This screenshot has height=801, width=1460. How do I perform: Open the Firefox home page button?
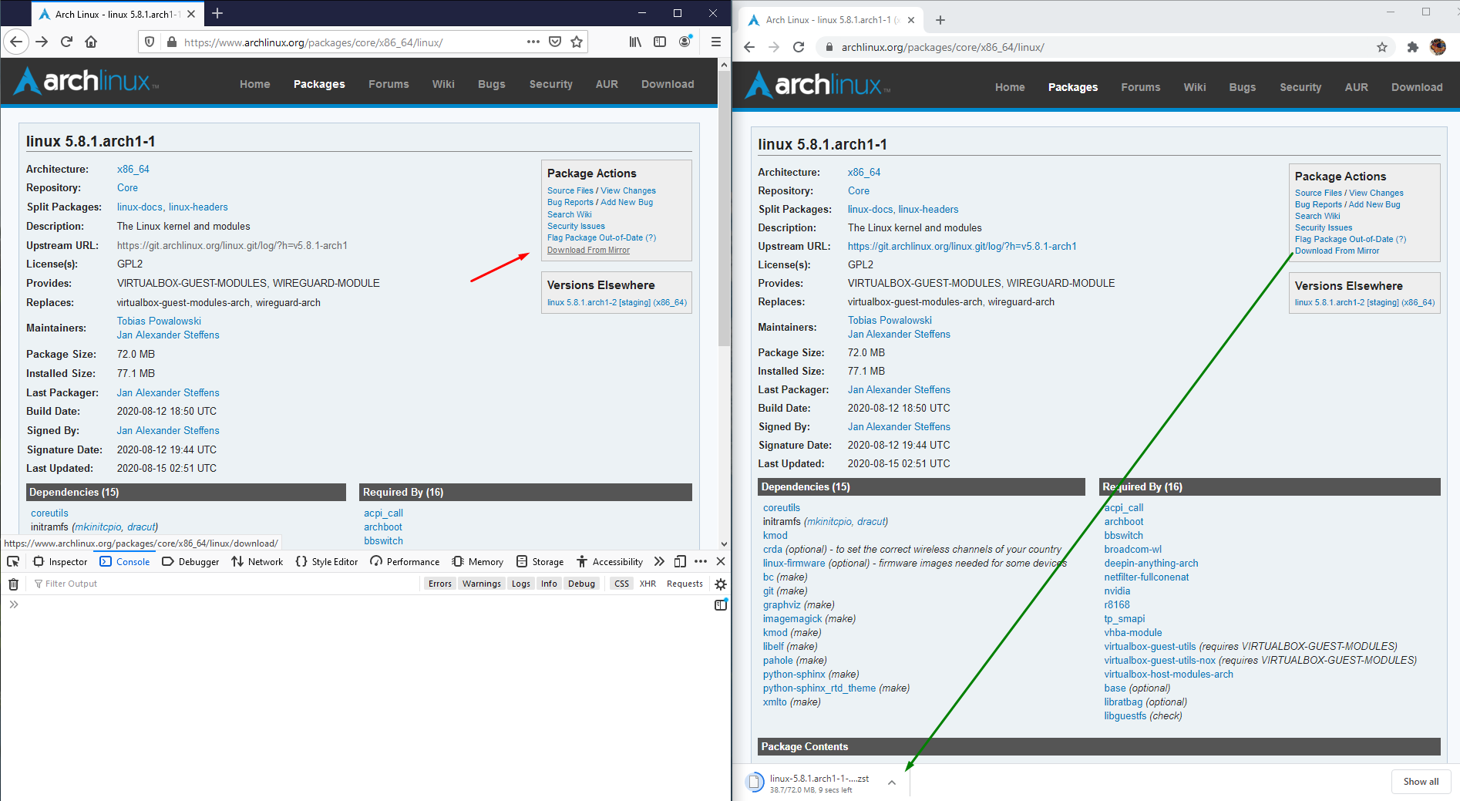pyautogui.click(x=91, y=42)
